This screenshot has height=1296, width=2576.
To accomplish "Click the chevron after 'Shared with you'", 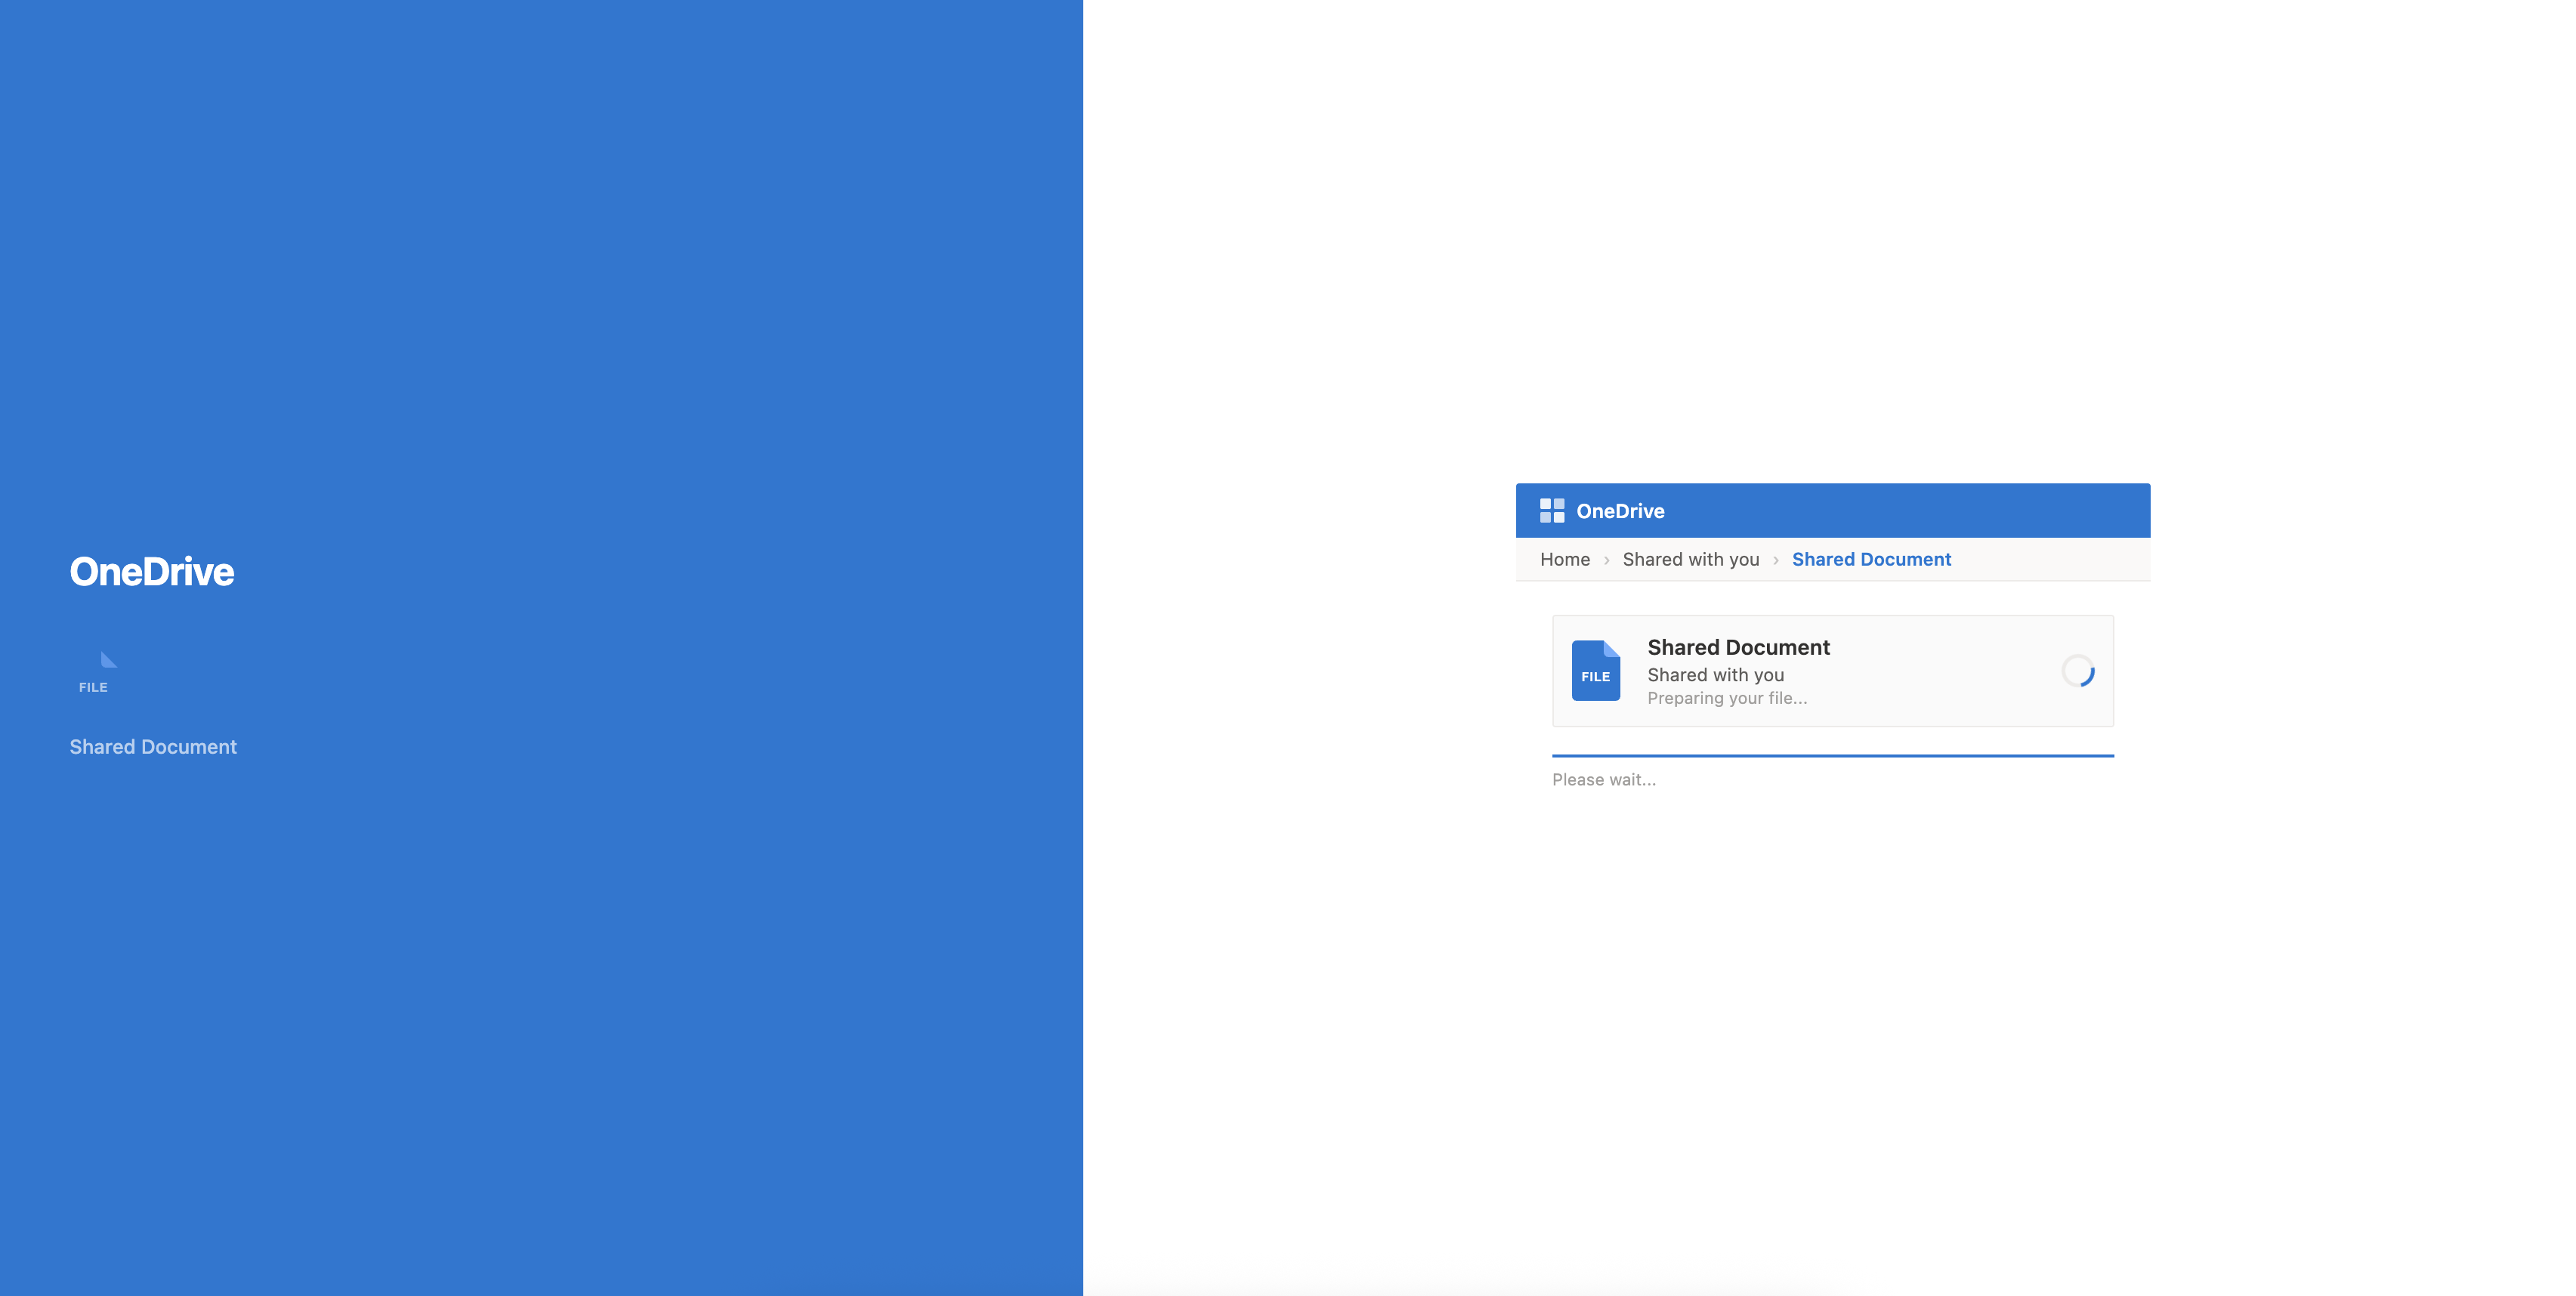I will 1776,561.
